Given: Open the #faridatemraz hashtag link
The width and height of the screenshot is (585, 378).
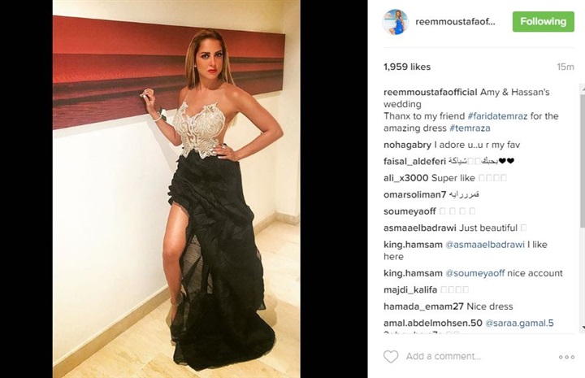Looking at the screenshot, I should (497, 116).
